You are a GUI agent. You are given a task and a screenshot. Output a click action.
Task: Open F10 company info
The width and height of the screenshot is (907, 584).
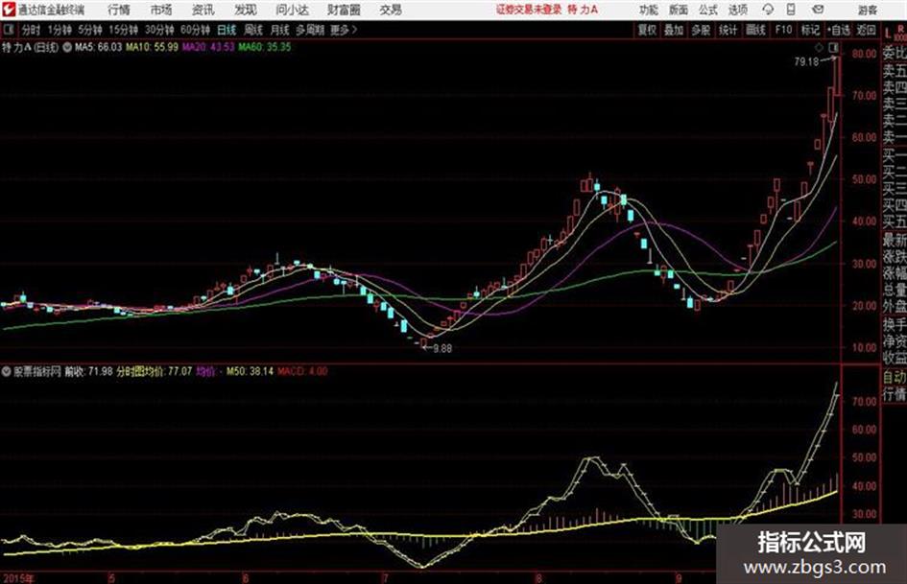coord(783,30)
